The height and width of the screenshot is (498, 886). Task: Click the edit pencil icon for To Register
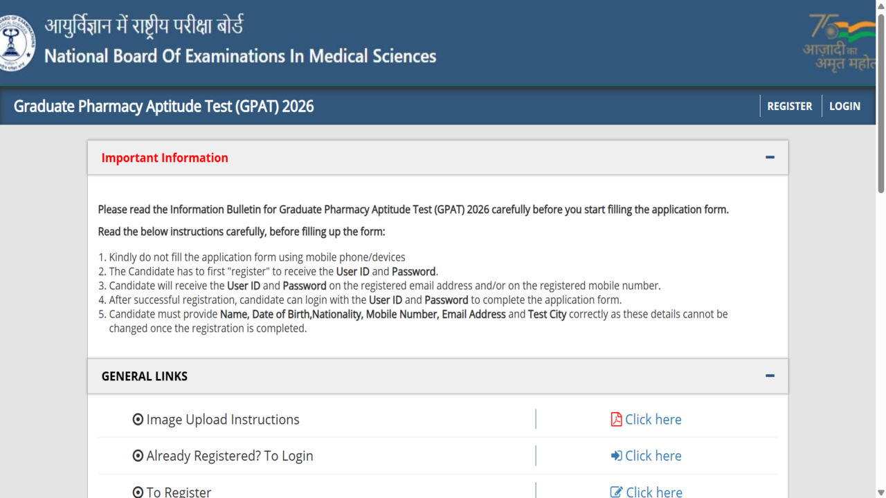tap(616, 492)
